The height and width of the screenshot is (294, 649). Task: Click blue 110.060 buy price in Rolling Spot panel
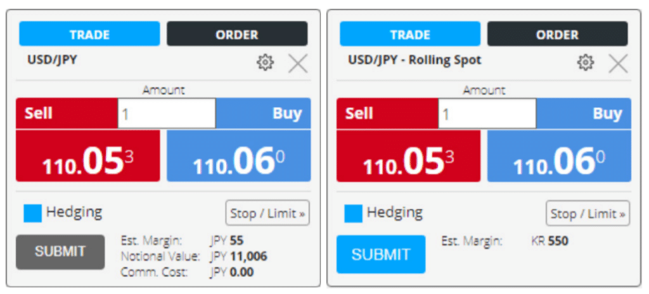click(559, 156)
